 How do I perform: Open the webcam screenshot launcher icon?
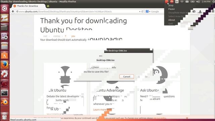point(4,36)
